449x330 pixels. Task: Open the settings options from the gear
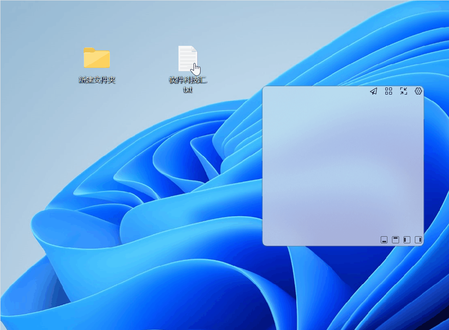tap(418, 91)
